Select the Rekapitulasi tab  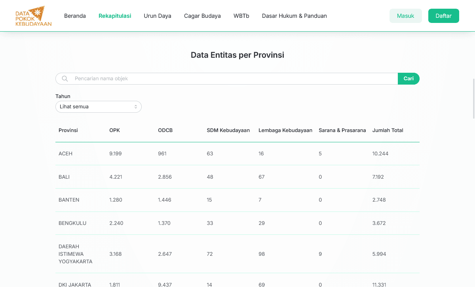tap(115, 16)
